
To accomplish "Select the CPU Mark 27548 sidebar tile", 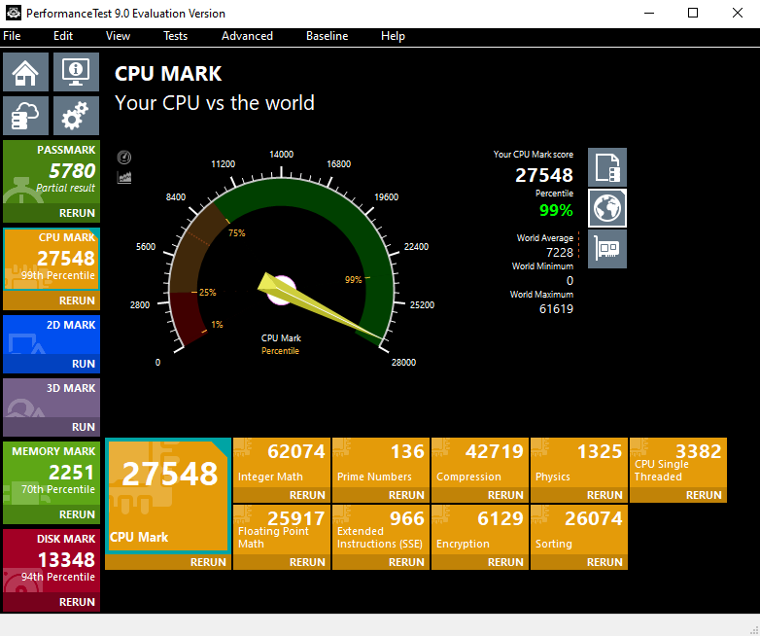I will point(52,260).
